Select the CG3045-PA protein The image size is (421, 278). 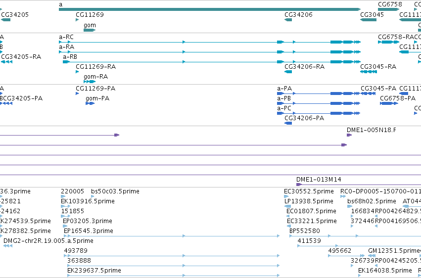368,93
